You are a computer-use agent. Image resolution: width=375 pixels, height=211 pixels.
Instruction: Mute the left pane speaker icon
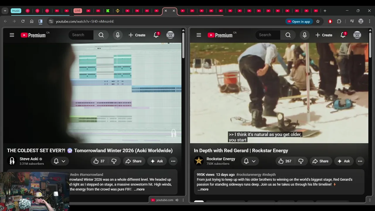(177, 200)
